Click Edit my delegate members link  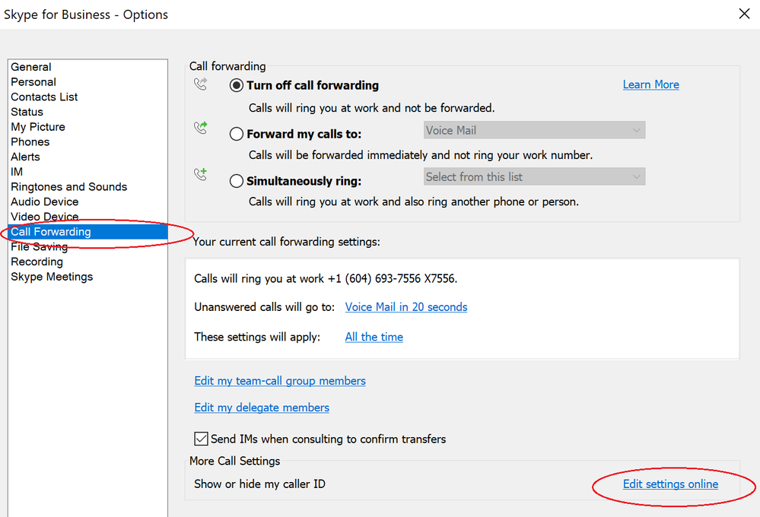point(262,408)
